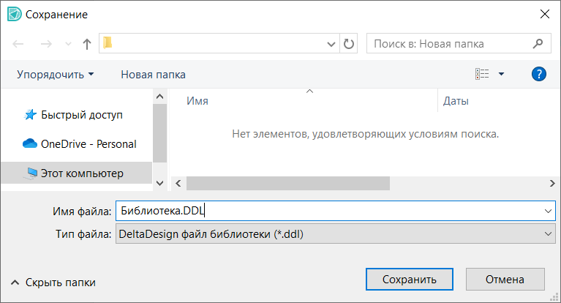The width and height of the screenshot is (561, 303).
Task: Go up one folder level
Action: coord(87,44)
